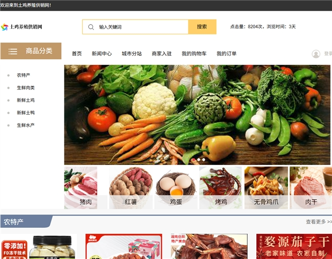This screenshot has height=259, width=332.
Task: Open 商家入驻 page
Action: [161, 54]
